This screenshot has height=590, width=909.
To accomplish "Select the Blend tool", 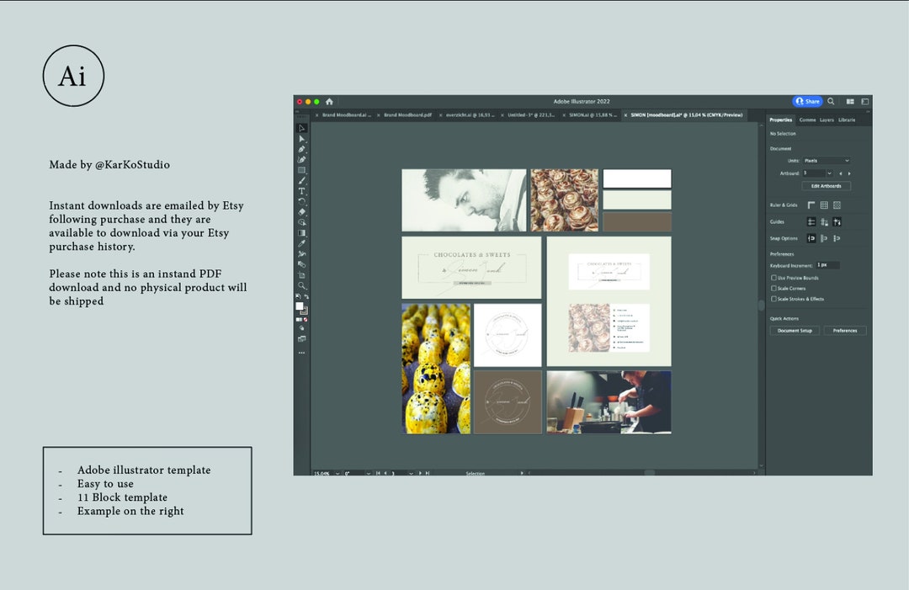I will click(301, 264).
